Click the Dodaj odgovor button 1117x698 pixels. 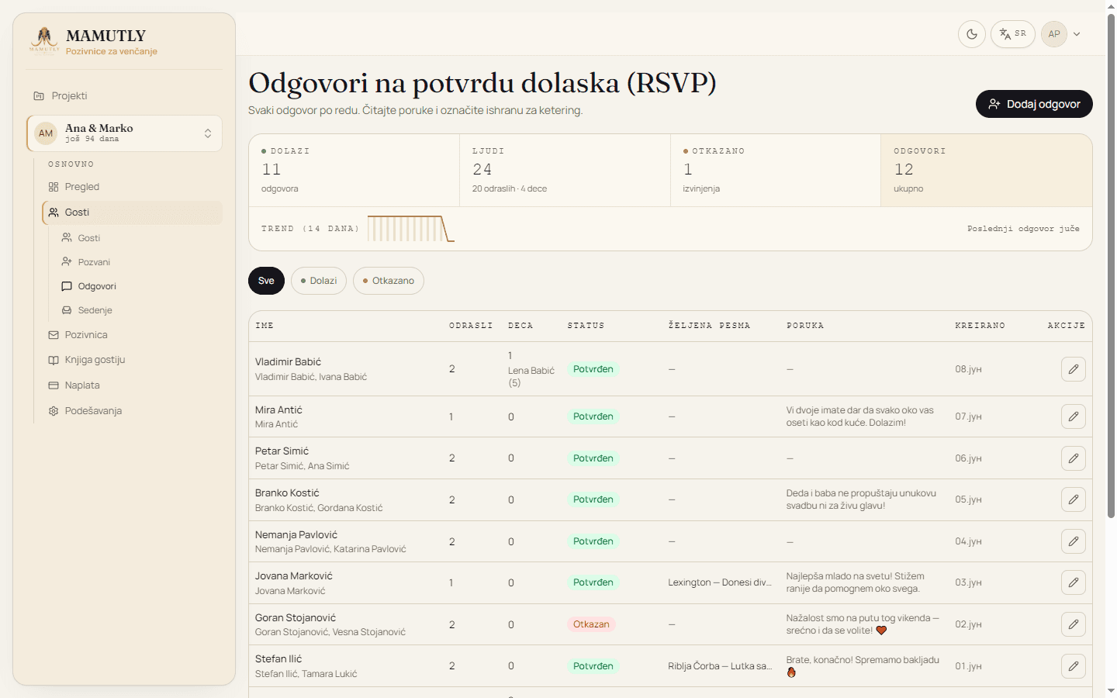1034,104
